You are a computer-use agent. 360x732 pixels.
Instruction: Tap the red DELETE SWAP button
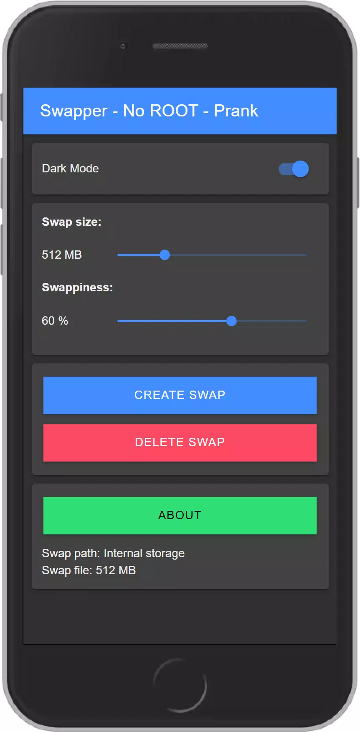tap(180, 443)
